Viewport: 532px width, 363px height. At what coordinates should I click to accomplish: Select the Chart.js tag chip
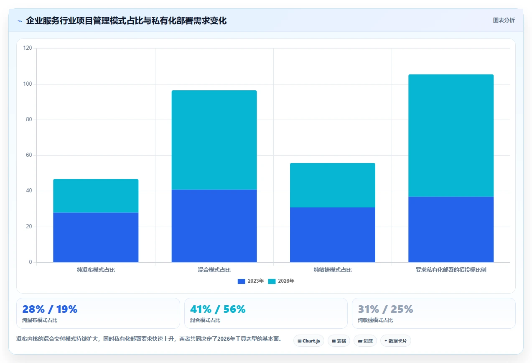click(x=309, y=341)
